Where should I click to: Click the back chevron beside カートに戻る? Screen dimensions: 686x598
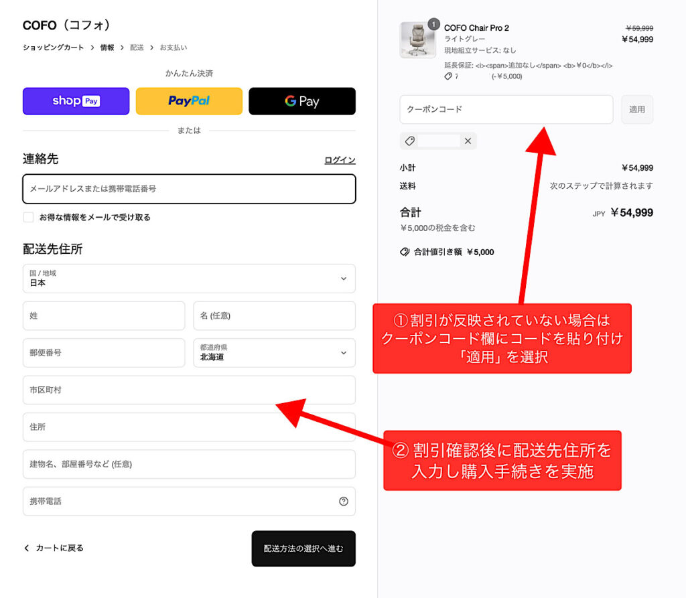point(27,548)
